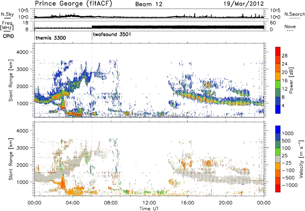Click the 12:00 time axis tick label
This screenshot has height=211, width=305.
pyautogui.click(x=149, y=203)
